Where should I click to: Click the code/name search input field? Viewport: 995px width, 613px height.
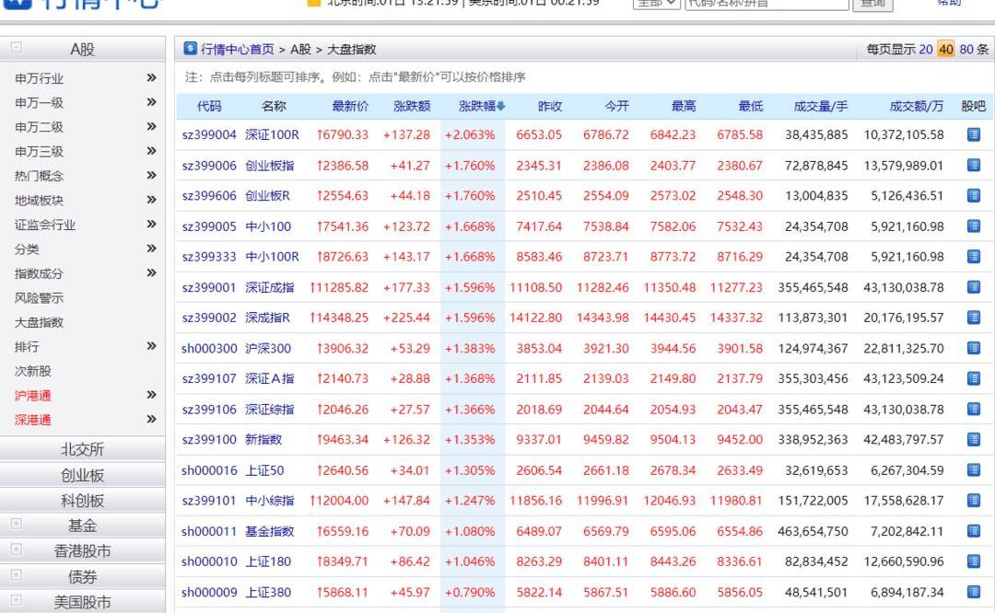point(767,3)
